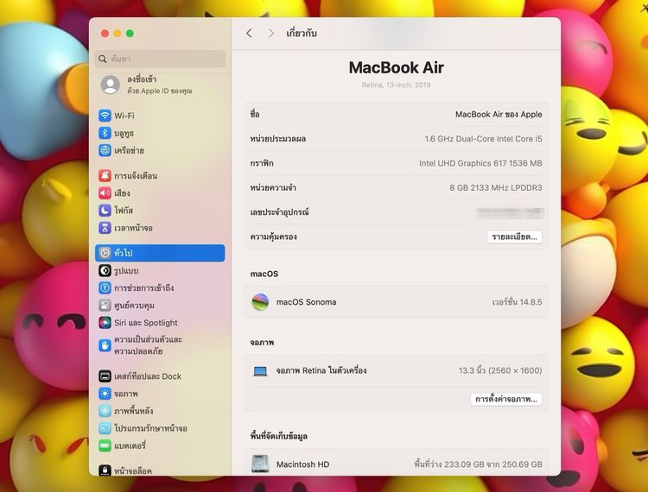Viewport: 648px width, 492px height.
Task: Open Control Center icon (ศูนย์ควบคุม)
Action: click(x=105, y=305)
